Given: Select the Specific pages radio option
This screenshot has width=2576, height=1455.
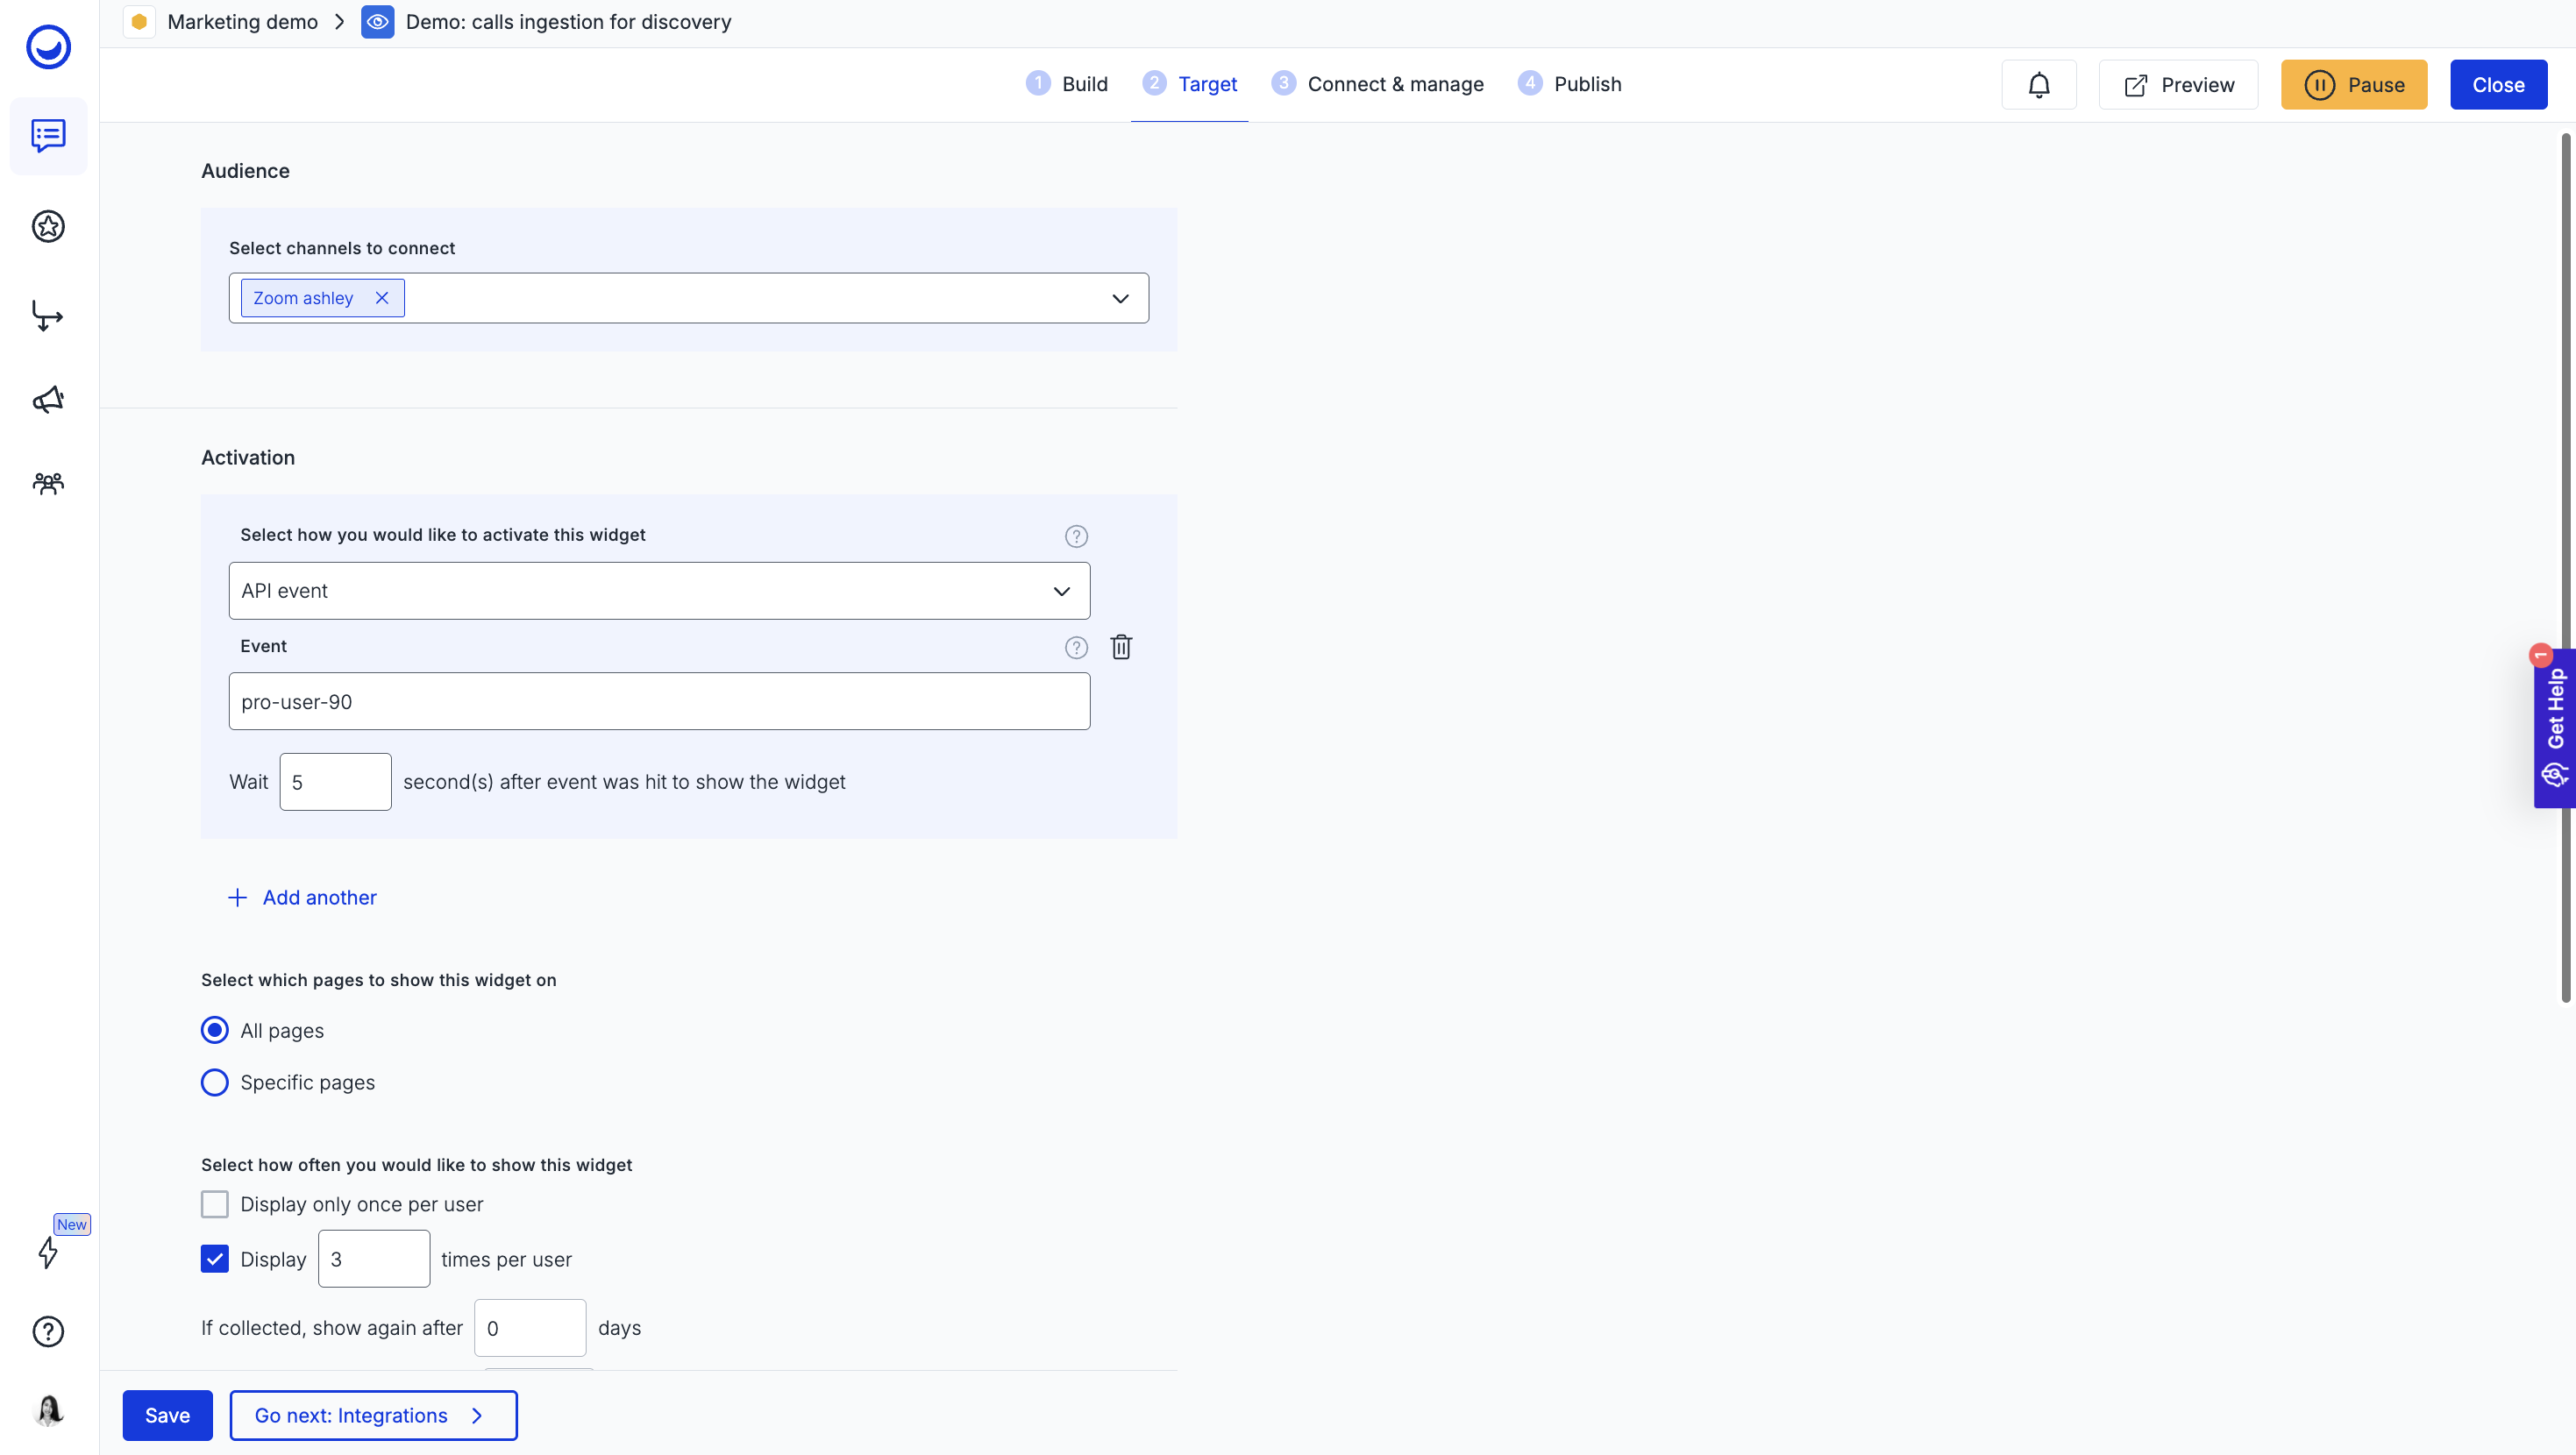Looking at the screenshot, I should pos(215,1083).
